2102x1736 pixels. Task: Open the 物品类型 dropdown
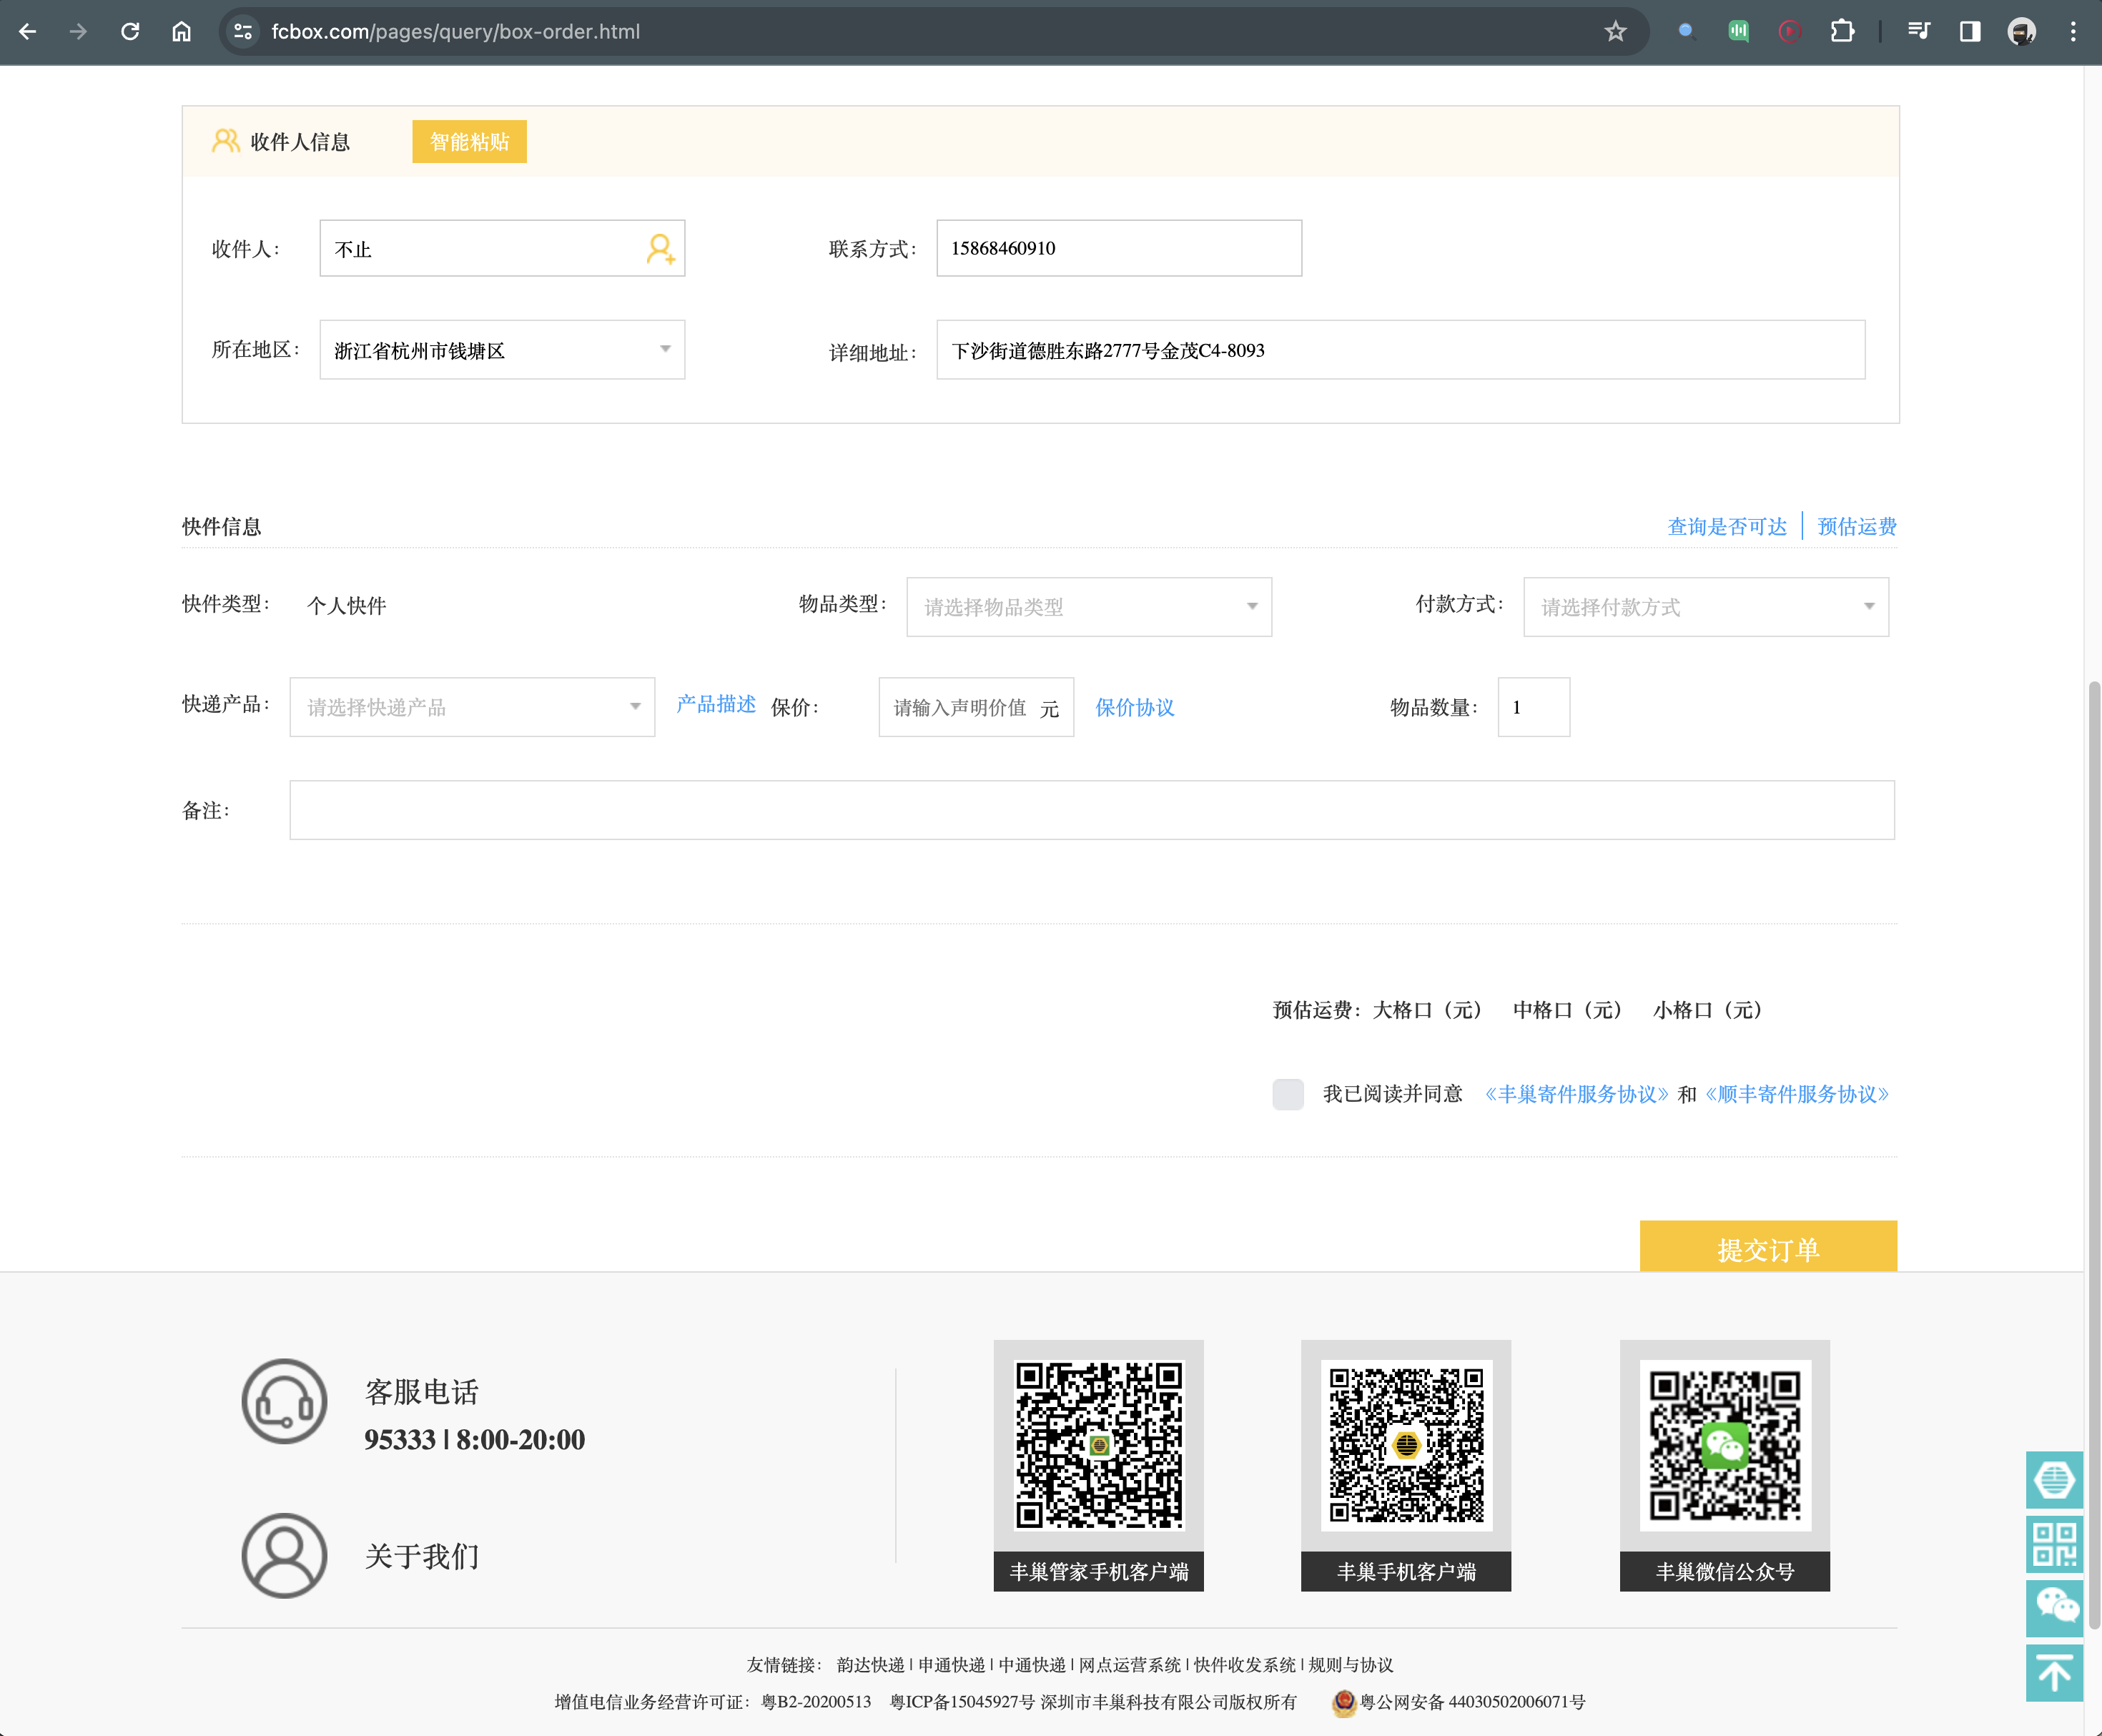(x=1089, y=606)
